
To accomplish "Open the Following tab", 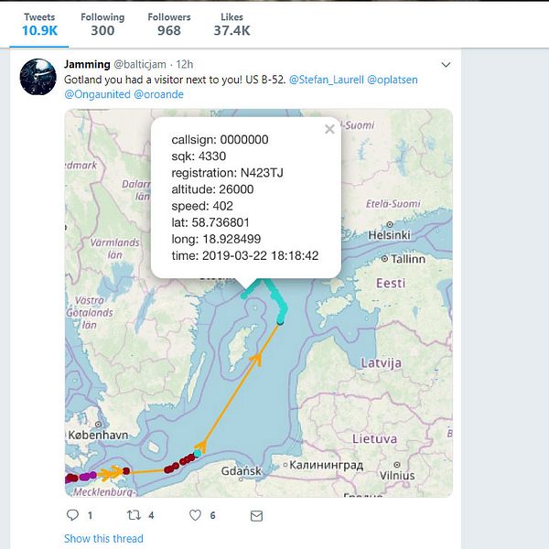I will coord(102,24).
